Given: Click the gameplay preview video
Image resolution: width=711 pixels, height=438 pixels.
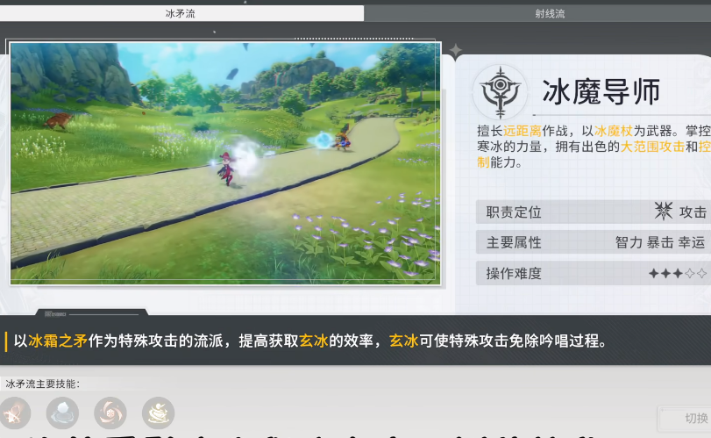Looking at the screenshot, I should point(225,163).
